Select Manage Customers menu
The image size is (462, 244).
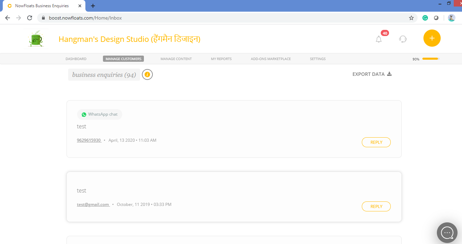tap(123, 59)
